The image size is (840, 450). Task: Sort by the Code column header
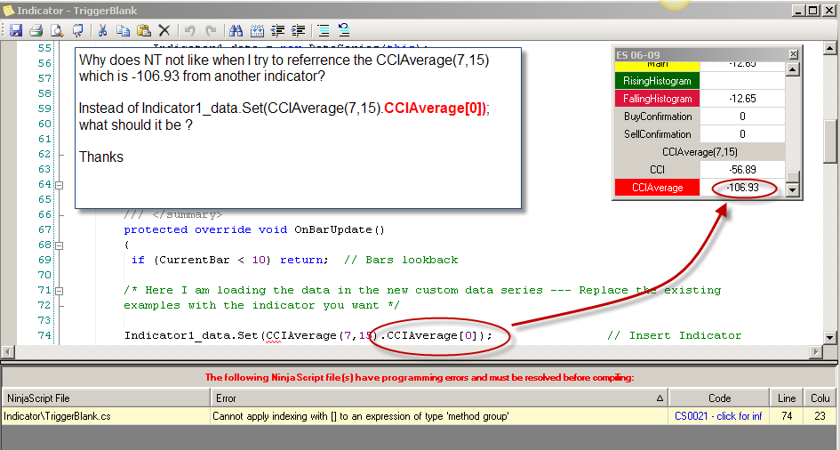point(719,398)
